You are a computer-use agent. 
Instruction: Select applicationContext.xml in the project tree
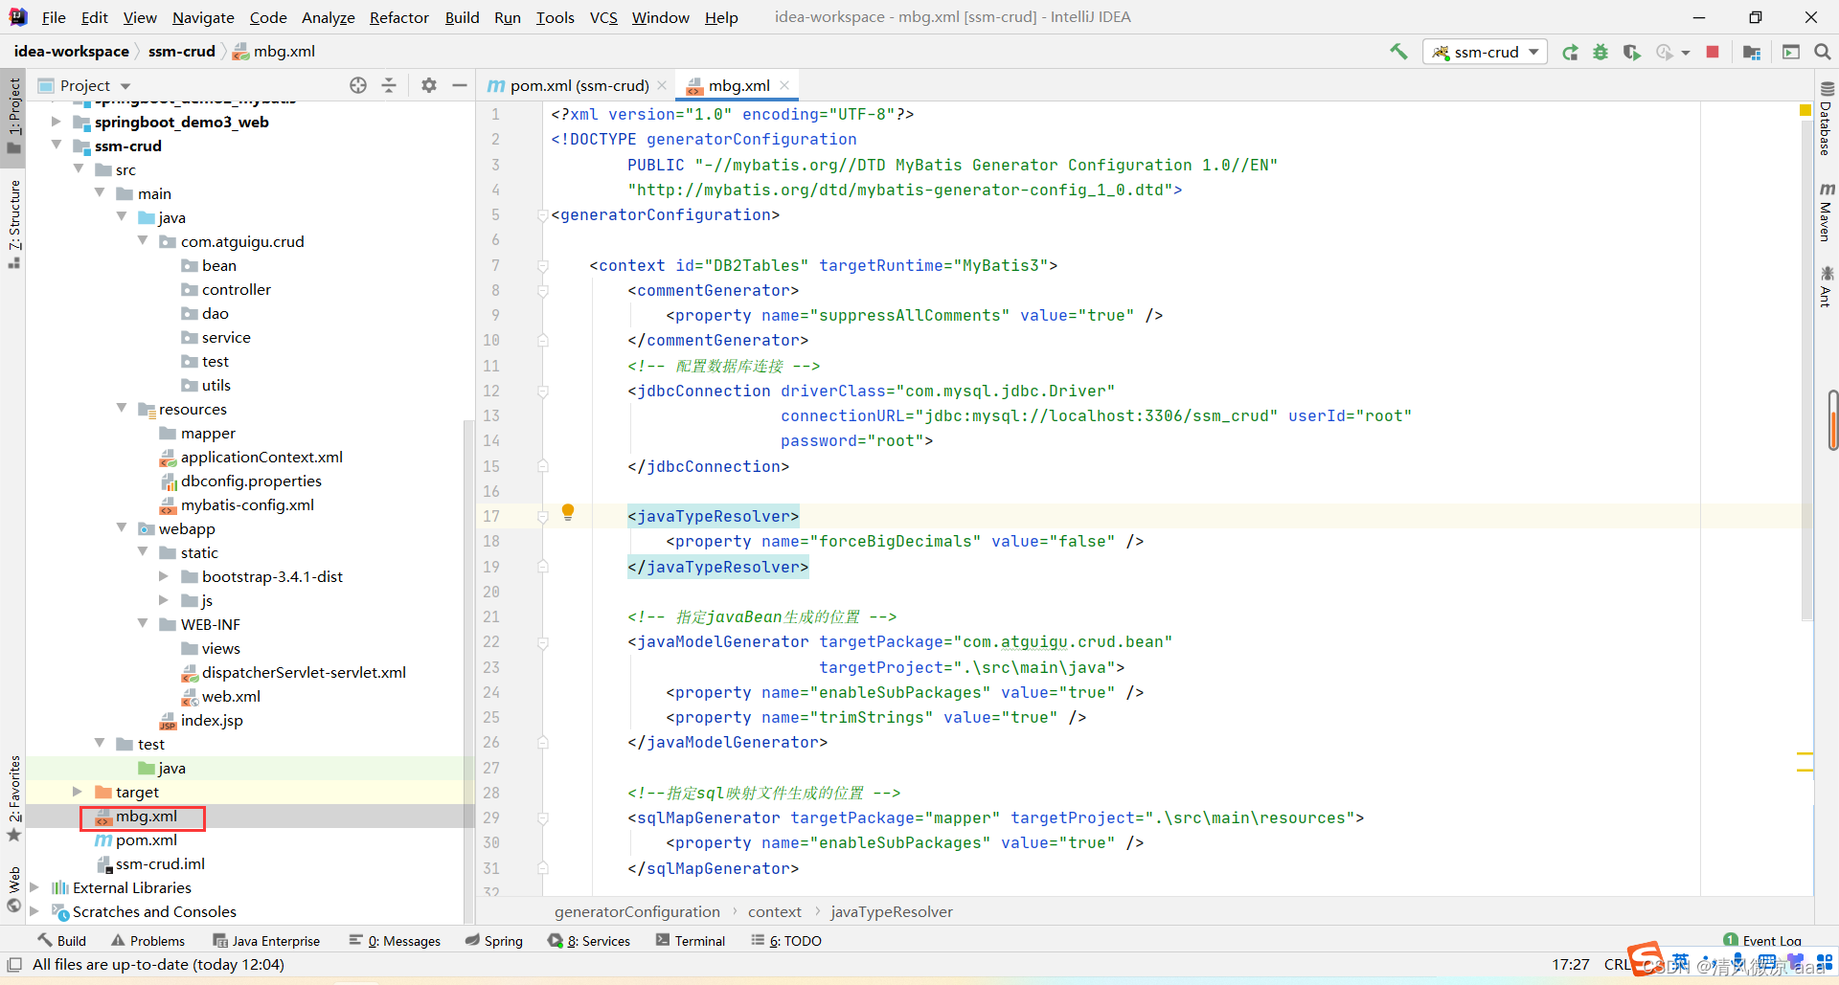pos(261,457)
